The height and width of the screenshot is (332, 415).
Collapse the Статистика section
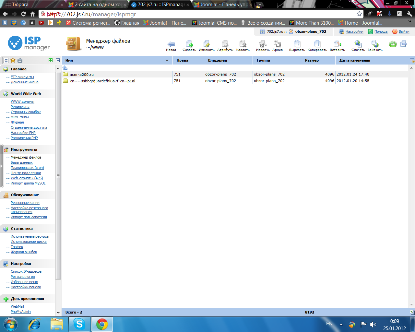point(22,229)
